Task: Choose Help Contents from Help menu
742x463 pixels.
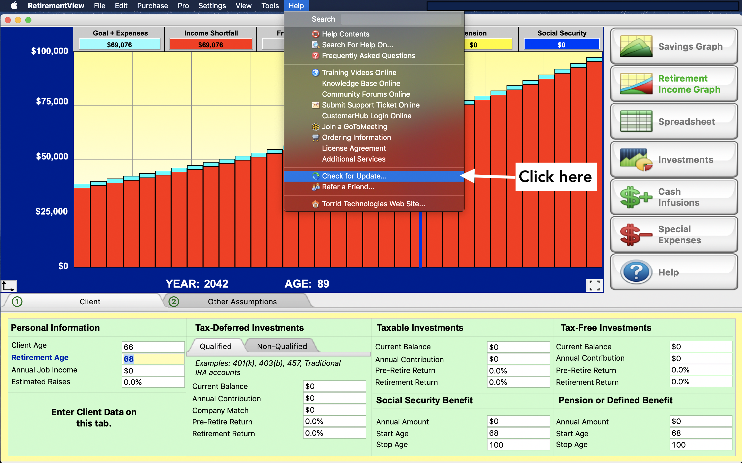Action: [374, 34]
